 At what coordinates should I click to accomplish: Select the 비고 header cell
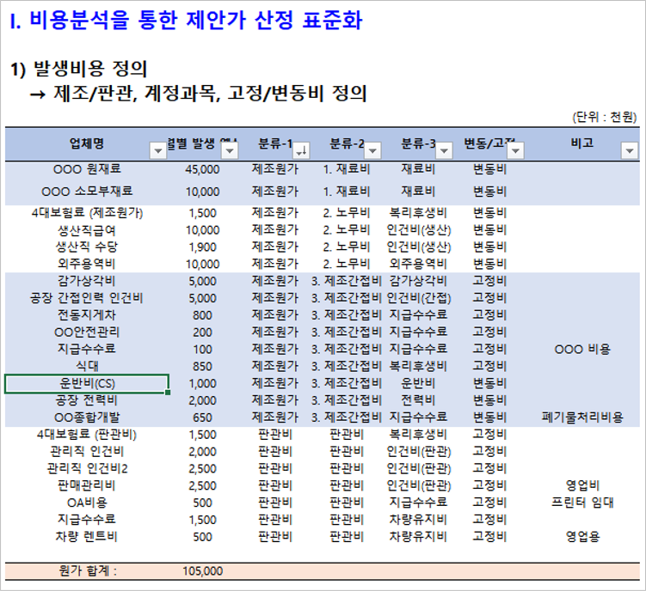582,143
